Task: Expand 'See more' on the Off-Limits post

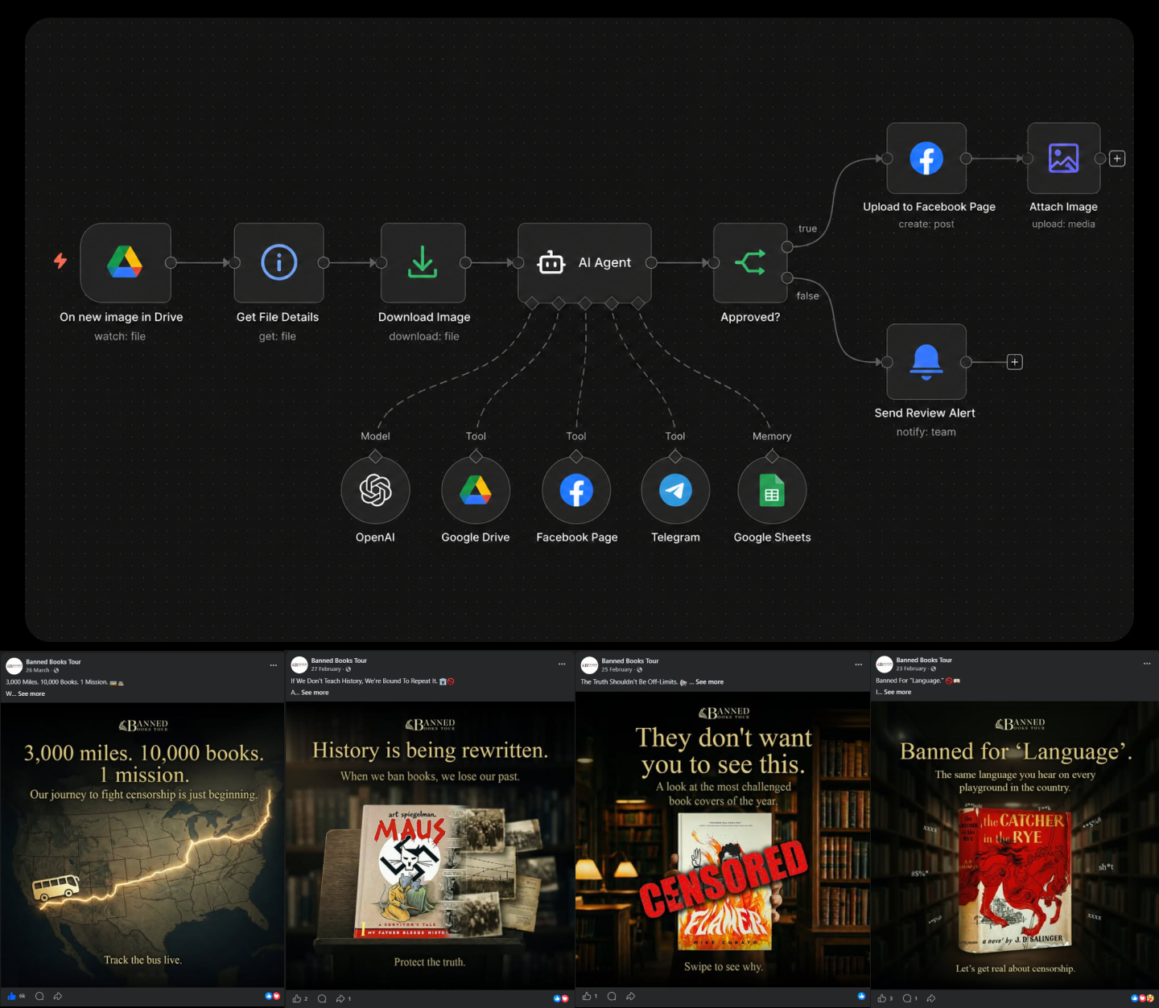Action: [709, 682]
